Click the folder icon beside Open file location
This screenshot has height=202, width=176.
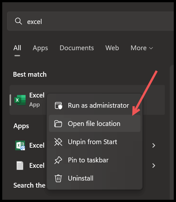click(x=58, y=124)
